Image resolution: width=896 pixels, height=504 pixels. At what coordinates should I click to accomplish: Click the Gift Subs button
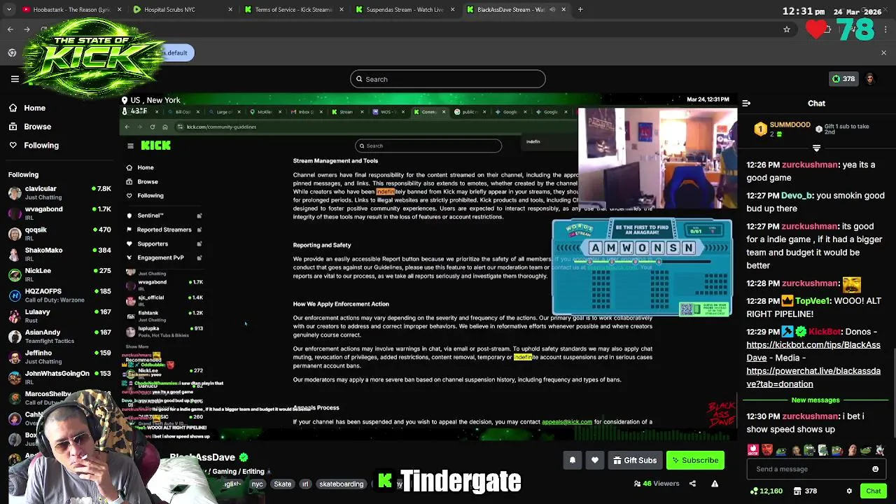tap(635, 460)
